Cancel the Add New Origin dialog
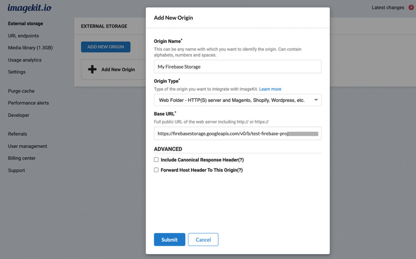The height and width of the screenshot is (259, 416). [203, 240]
